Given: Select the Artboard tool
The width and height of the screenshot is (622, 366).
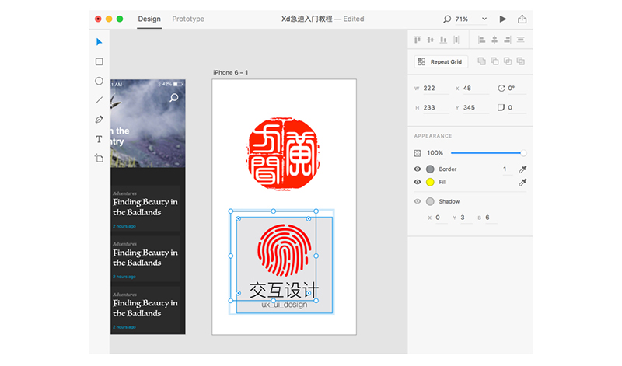Looking at the screenshot, I should pyautogui.click(x=99, y=159).
